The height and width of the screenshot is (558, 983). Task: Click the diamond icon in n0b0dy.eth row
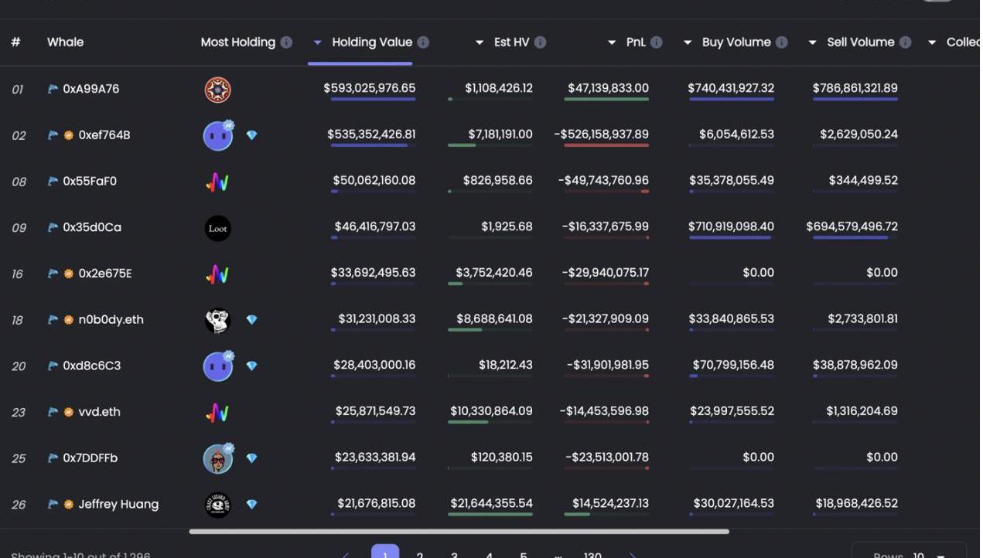tap(251, 320)
